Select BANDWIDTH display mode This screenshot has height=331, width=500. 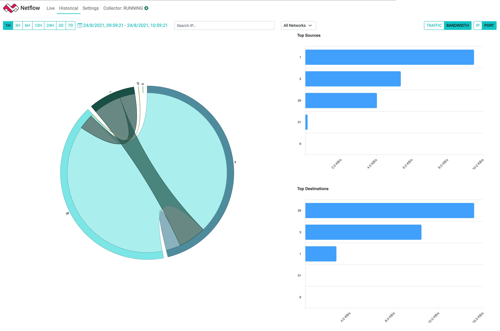457,25
